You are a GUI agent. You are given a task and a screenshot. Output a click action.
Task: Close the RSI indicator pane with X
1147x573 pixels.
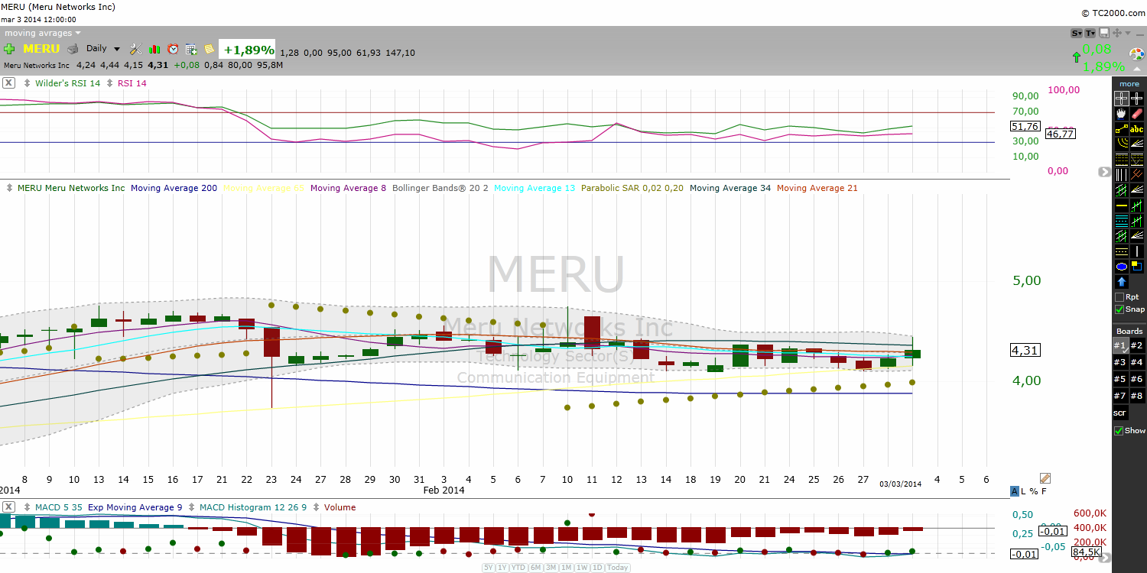click(x=8, y=83)
